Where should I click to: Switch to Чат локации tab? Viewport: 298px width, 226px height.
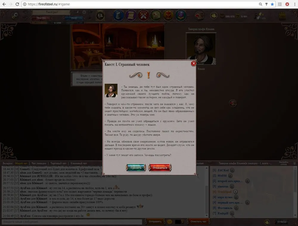(x=39, y=163)
